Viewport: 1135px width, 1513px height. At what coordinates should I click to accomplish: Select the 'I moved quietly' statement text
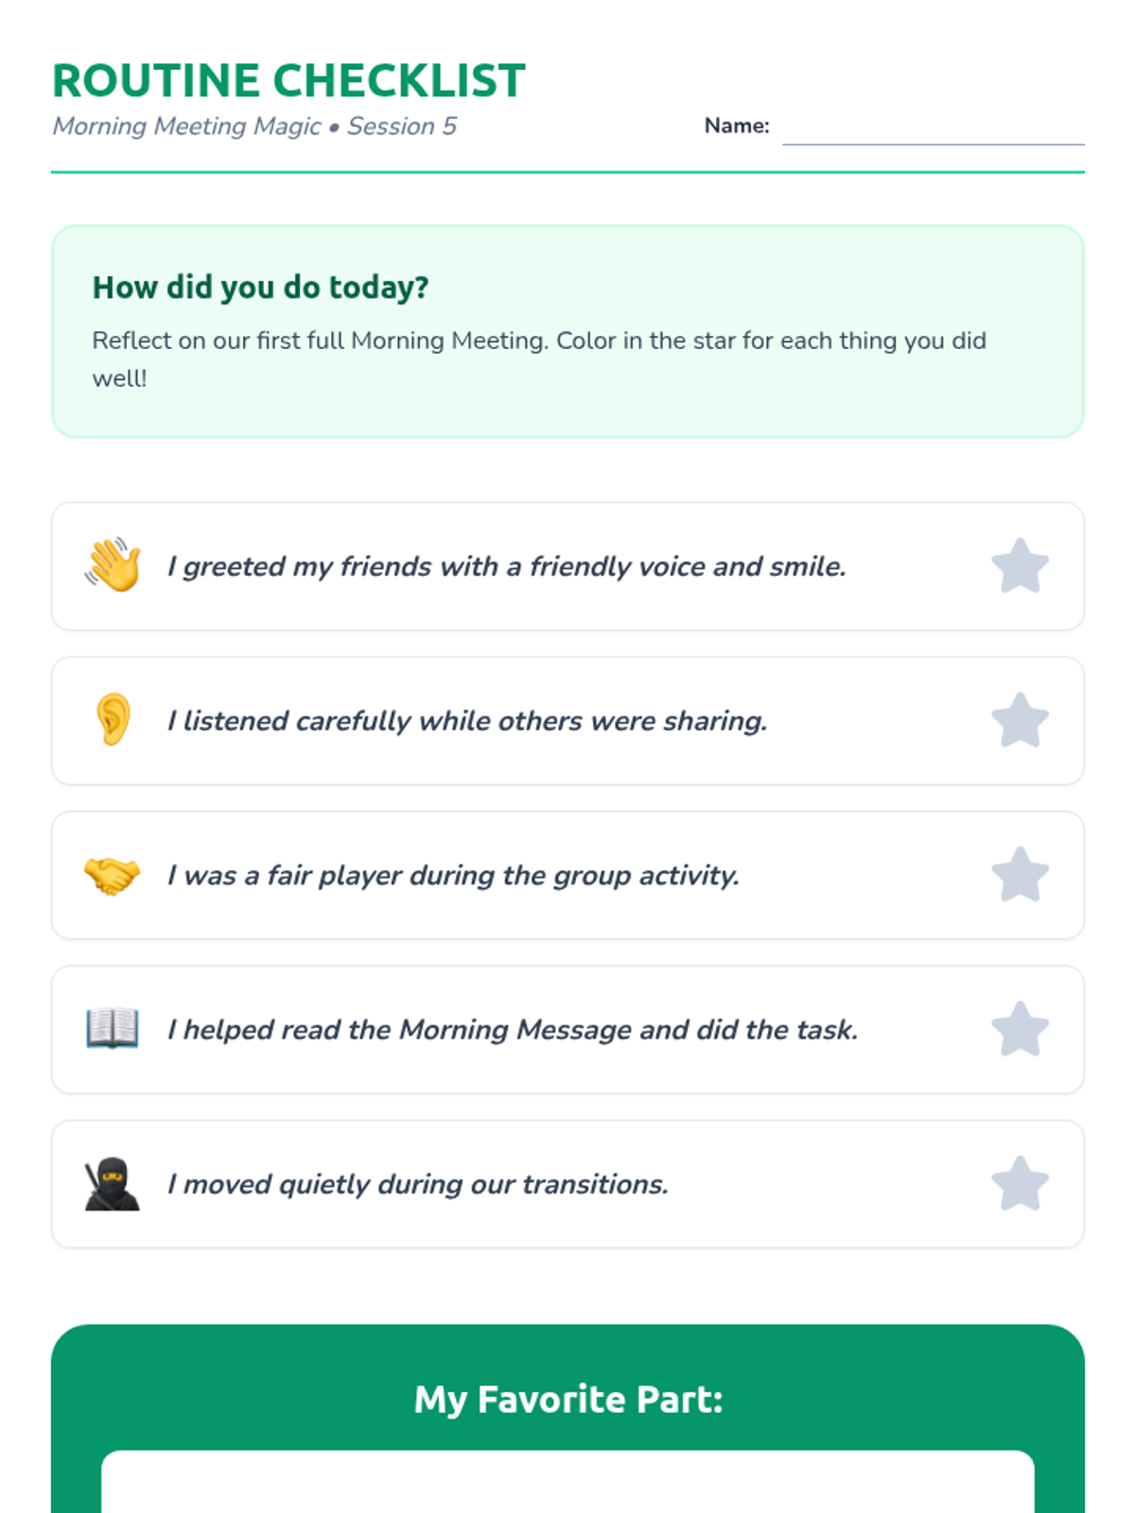tap(418, 1184)
